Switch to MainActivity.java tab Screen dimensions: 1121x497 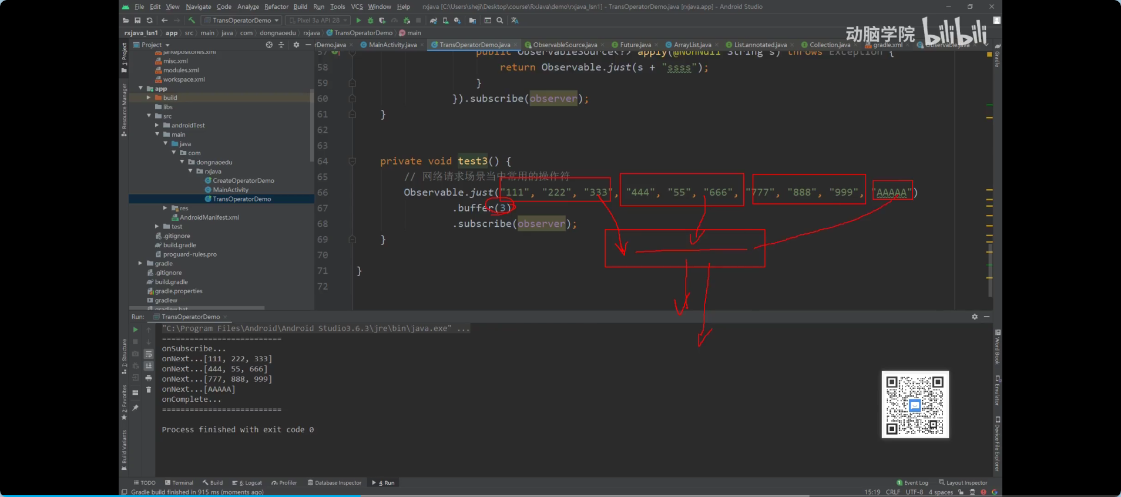(x=392, y=45)
